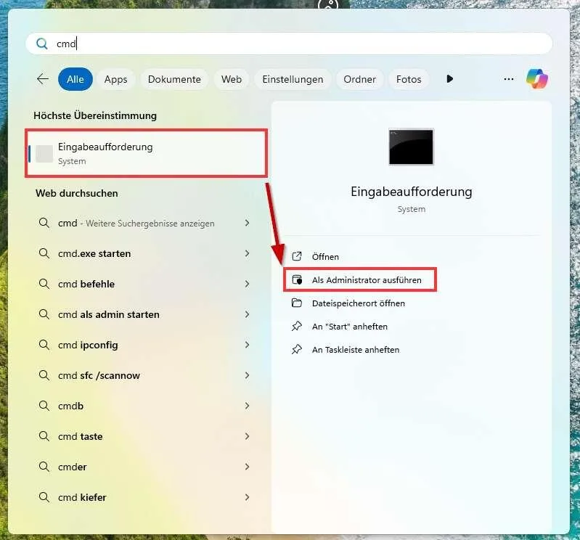580x540 pixels.
Task: Click the Dateispeicherort öffnen folder icon
Action: tap(296, 303)
